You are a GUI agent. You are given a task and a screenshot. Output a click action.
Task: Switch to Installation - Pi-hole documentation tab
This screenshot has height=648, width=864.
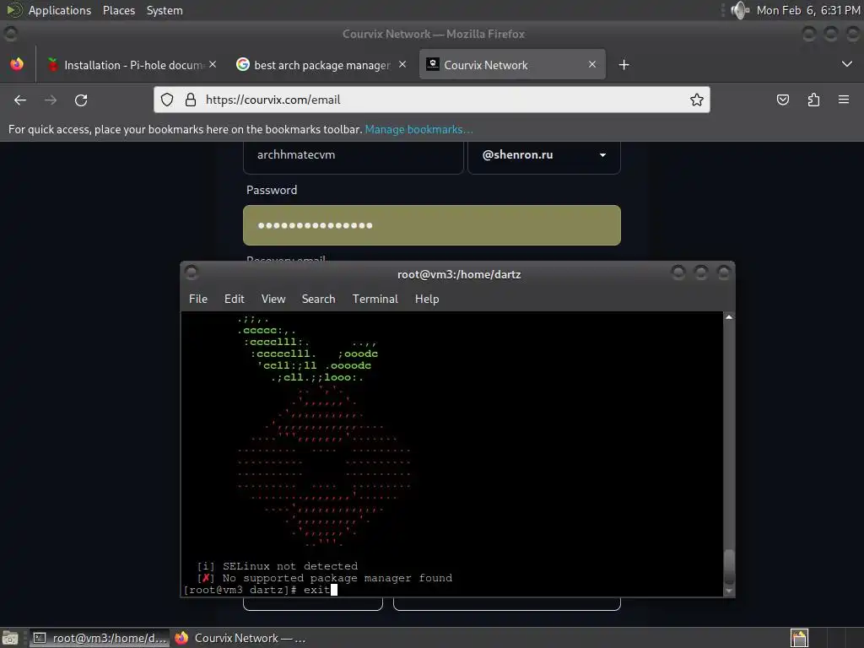click(x=132, y=64)
